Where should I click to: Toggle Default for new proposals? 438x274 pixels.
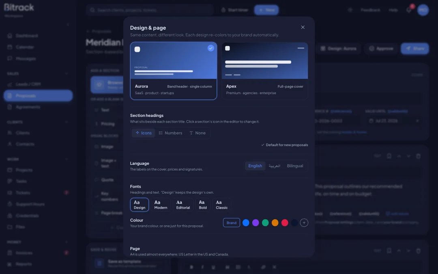pyautogui.click(x=284, y=145)
